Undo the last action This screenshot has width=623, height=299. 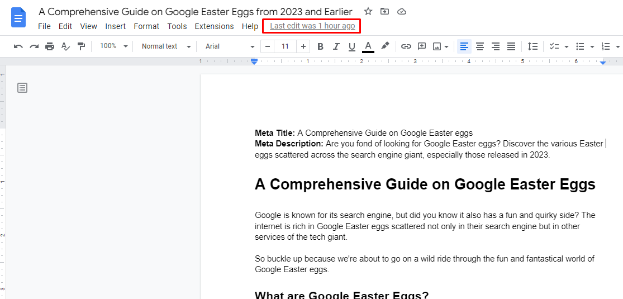click(x=18, y=46)
